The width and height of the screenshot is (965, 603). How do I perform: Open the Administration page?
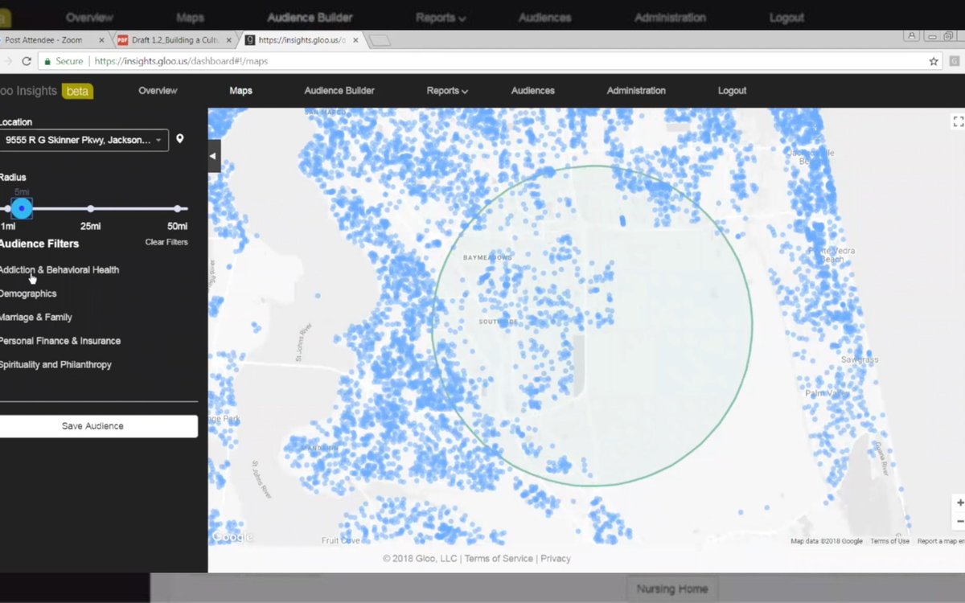636,91
